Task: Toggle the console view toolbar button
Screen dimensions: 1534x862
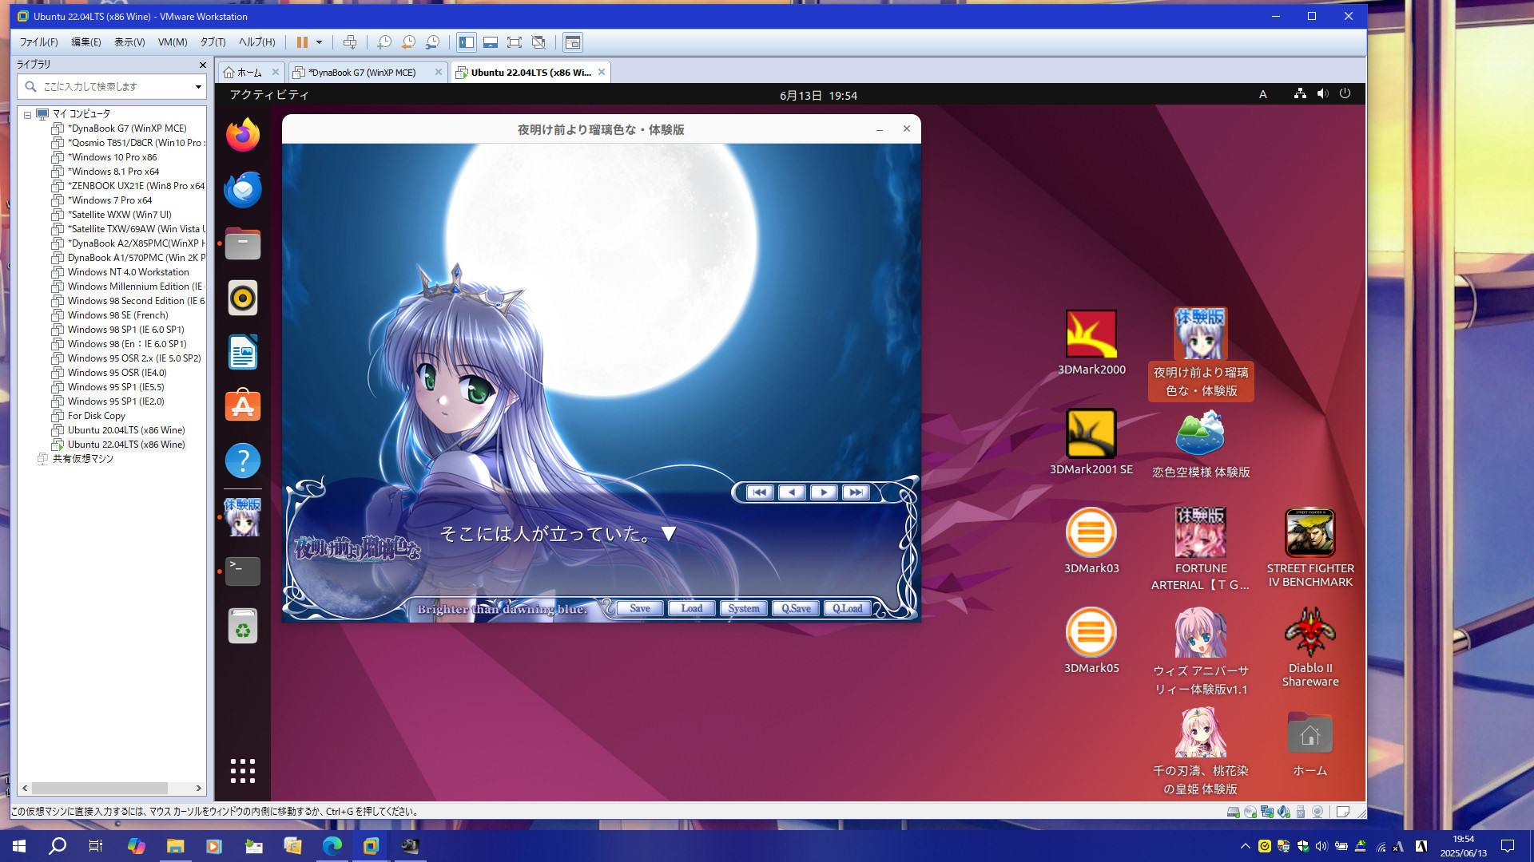Action: [x=573, y=42]
